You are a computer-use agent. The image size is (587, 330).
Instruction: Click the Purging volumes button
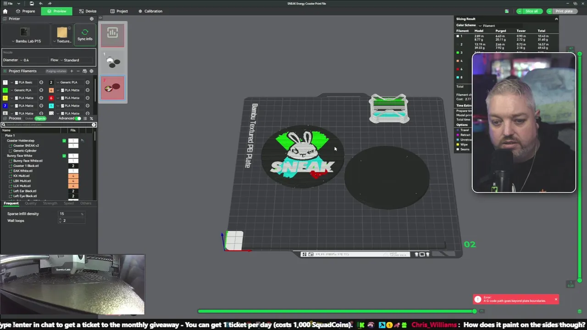coord(56,71)
